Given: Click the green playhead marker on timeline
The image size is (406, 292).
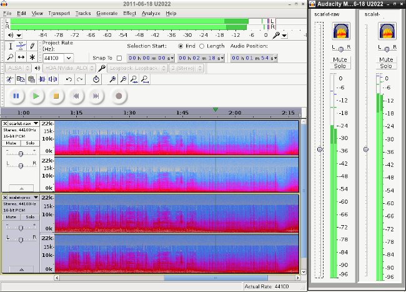Looking at the screenshot, I should 215,109.
